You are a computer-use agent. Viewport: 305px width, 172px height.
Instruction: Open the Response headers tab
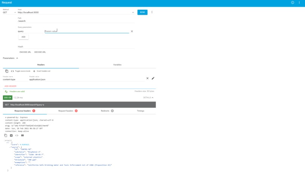25,111
